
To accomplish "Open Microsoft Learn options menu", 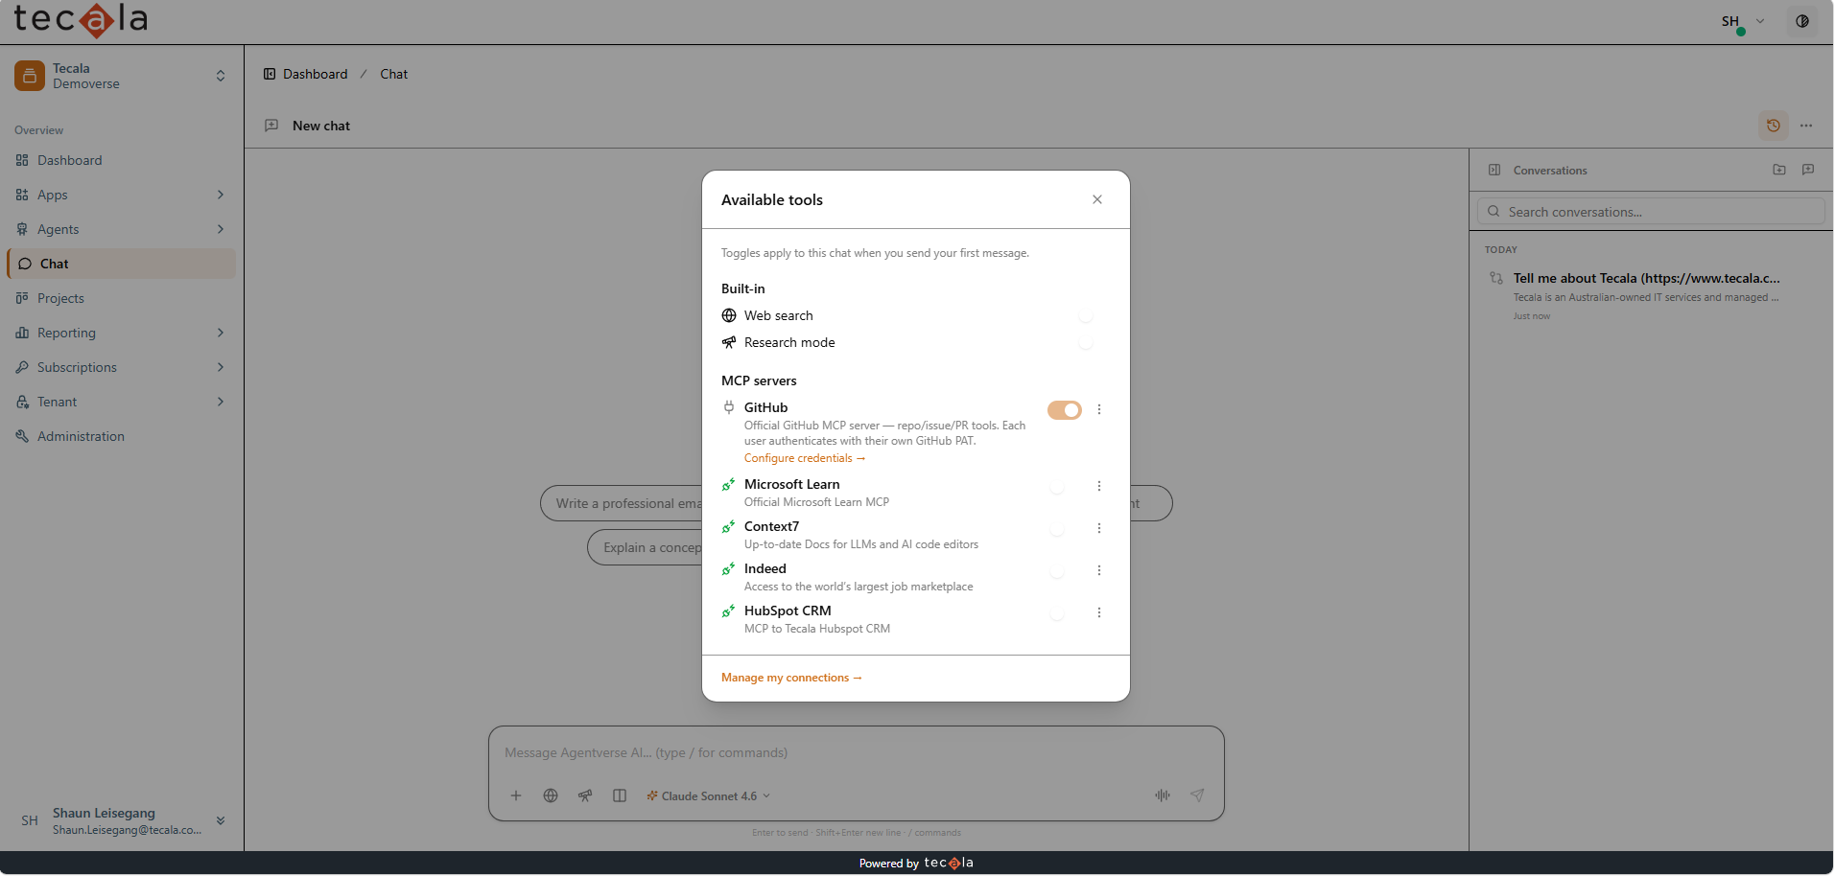I will (x=1099, y=486).
